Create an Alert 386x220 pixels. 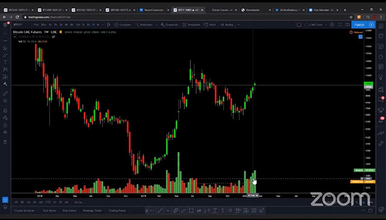point(210,25)
